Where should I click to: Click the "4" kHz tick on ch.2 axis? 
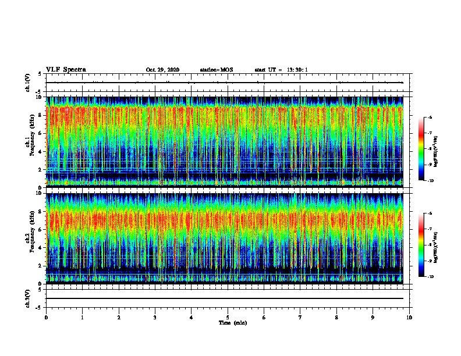tap(40, 248)
